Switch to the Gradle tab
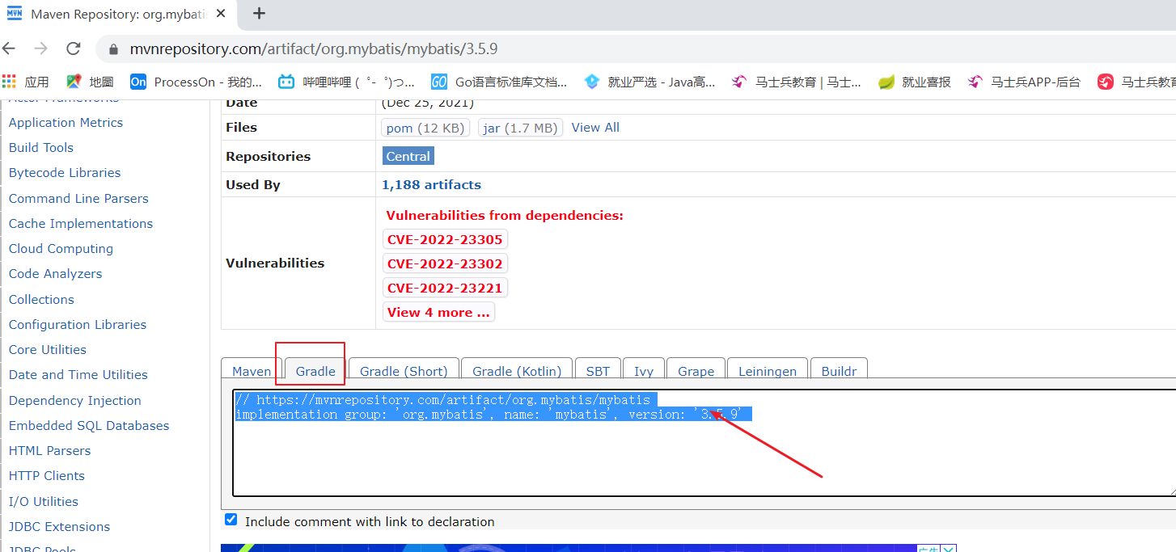The height and width of the screenshot is (552, 1176). (x=315, y=371)
